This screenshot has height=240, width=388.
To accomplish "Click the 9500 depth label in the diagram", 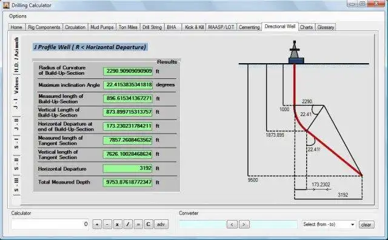I will pos(253,180).
